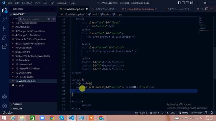This screenshot has height=121, width=216.
Task: Change encoding via UTF-8 status entry
Action: (x=165, y=113)
